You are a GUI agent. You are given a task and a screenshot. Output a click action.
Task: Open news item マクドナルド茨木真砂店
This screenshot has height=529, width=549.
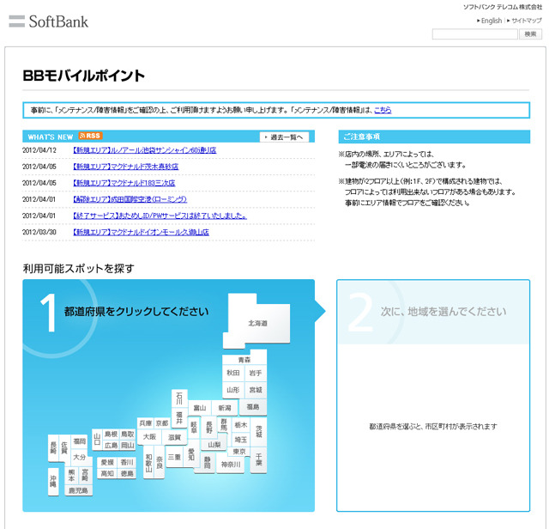[125, 167]
